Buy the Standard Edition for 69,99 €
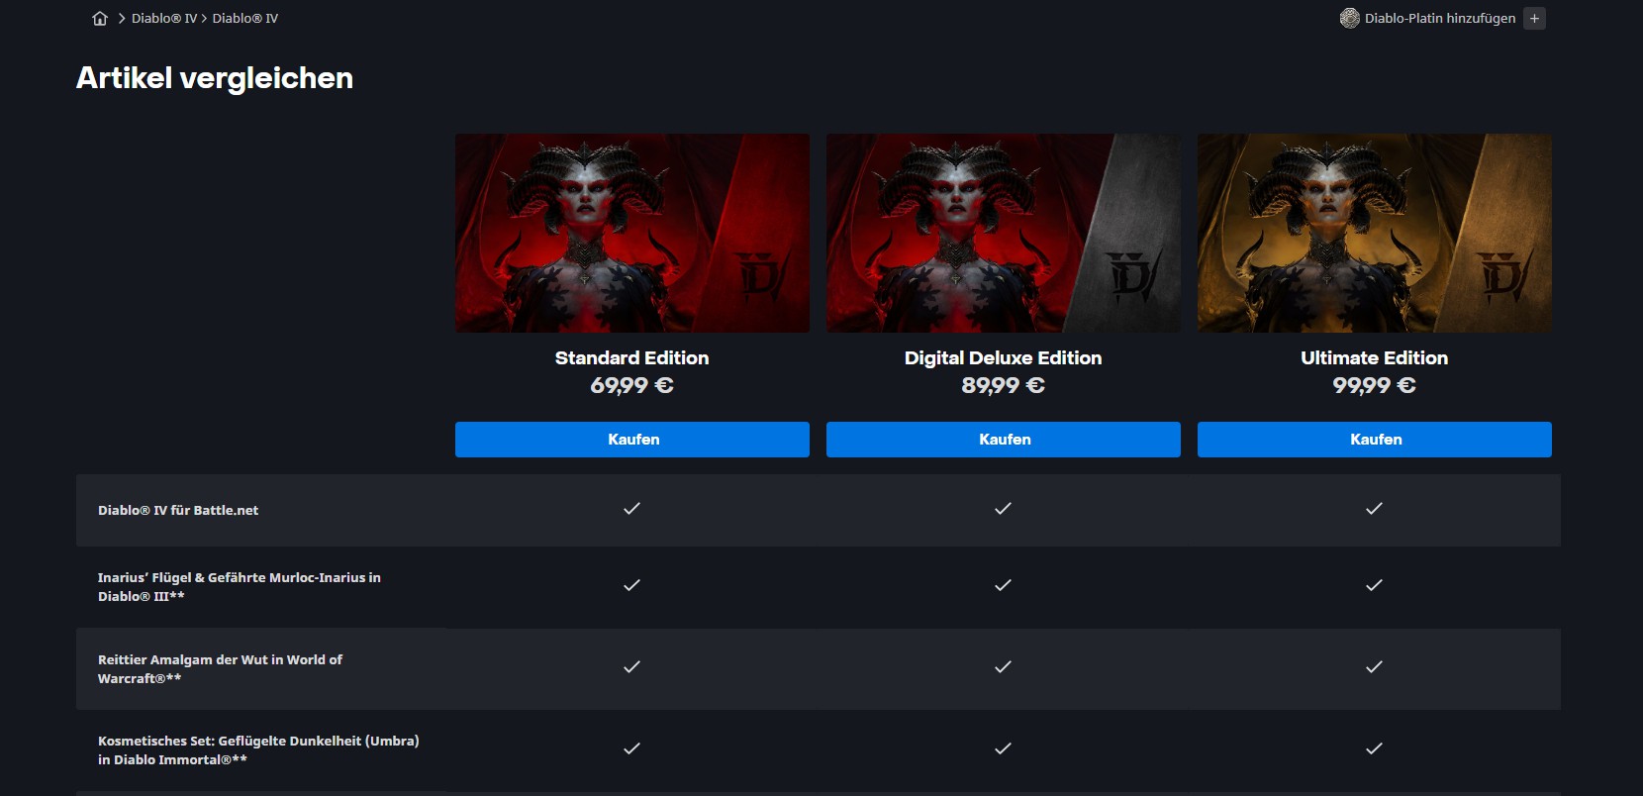 (632, 440)
